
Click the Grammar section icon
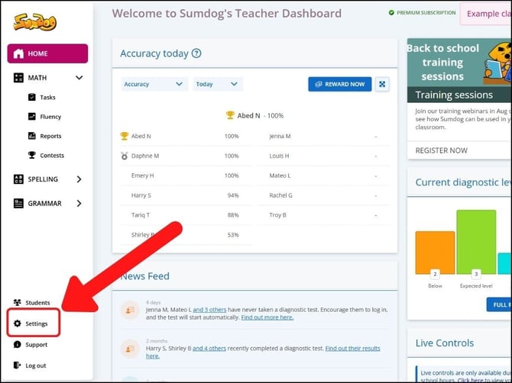[x=18, y=203]
